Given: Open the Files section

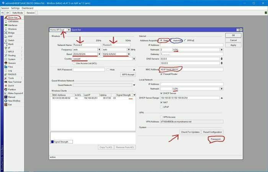Looking at the screenshot, I should [10, 67].
